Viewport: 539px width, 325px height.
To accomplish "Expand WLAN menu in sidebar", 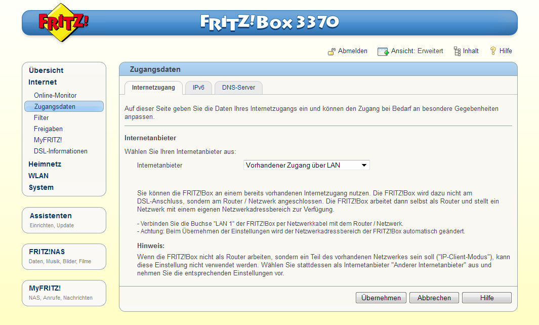I will tap(38, 176).
